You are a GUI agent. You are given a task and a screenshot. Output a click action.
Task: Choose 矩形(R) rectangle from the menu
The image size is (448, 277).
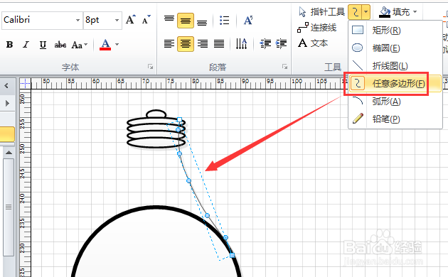395,31
